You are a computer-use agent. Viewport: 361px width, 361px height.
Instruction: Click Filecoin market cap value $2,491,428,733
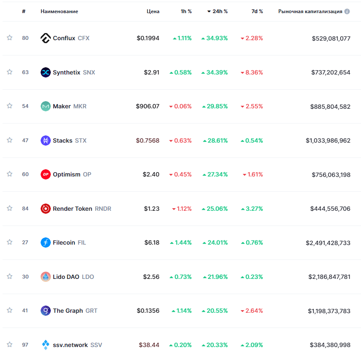(328, 243)
